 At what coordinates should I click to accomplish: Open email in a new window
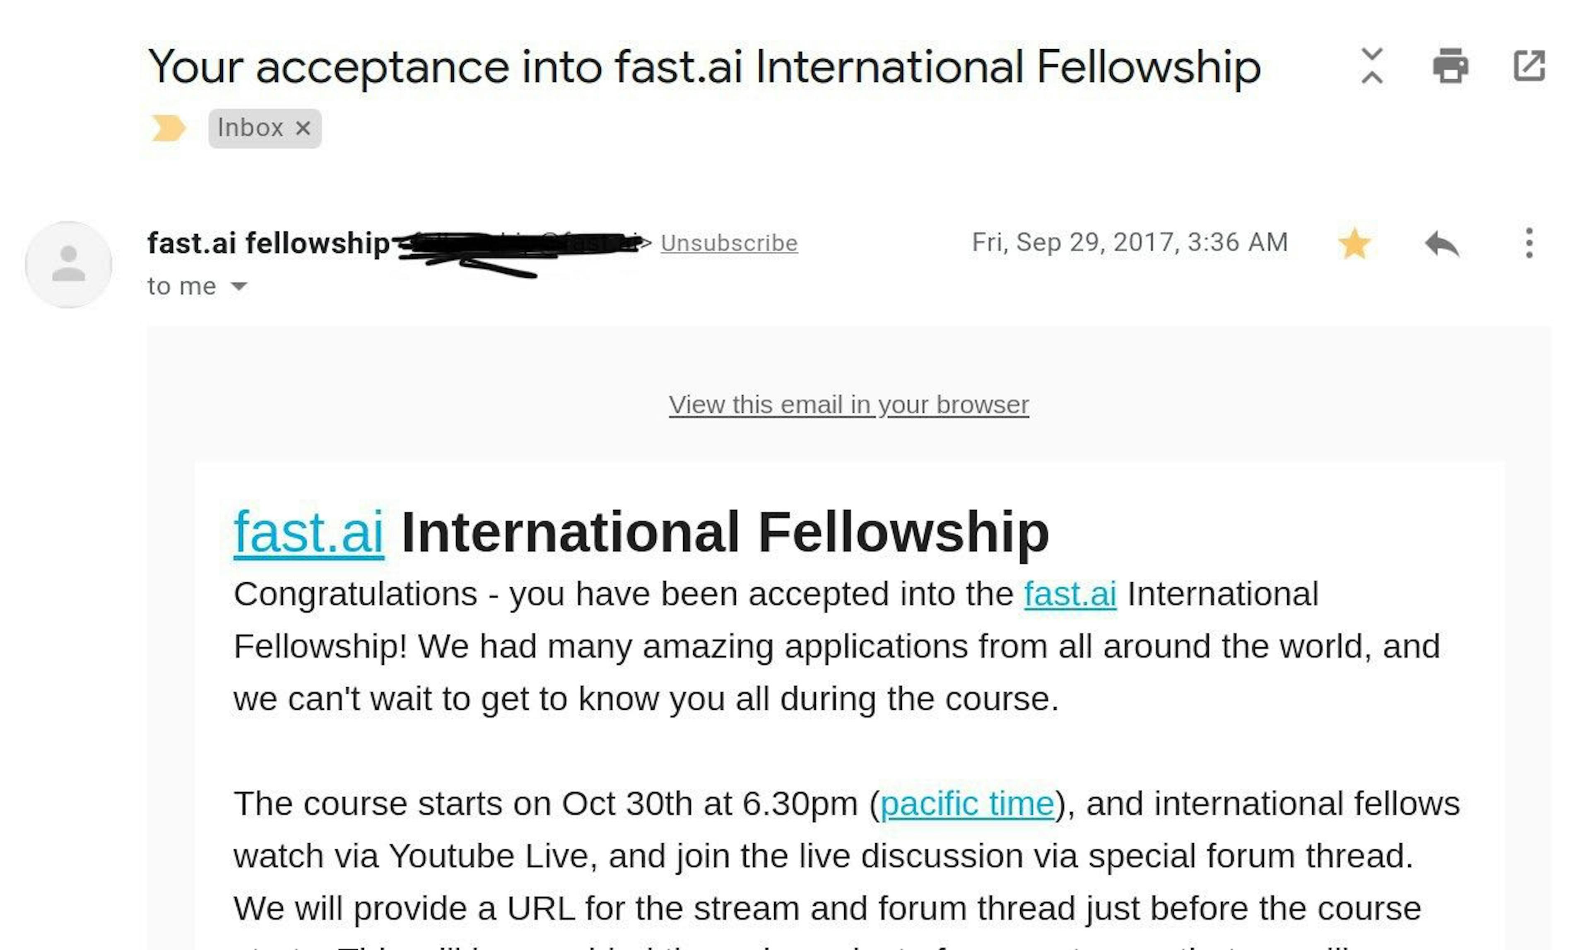1529,66
